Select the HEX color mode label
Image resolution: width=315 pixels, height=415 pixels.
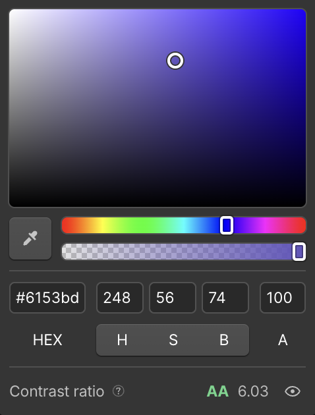pyautogui.click(x=47, y=340)
